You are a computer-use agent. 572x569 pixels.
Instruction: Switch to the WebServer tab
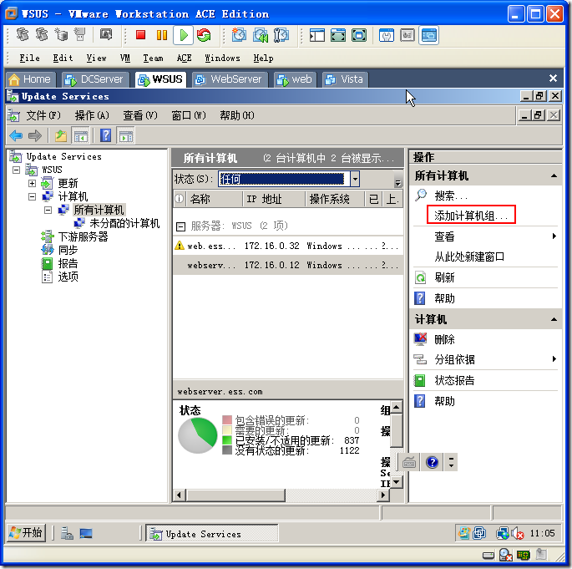pyautogui.click(x=230, y=79)
